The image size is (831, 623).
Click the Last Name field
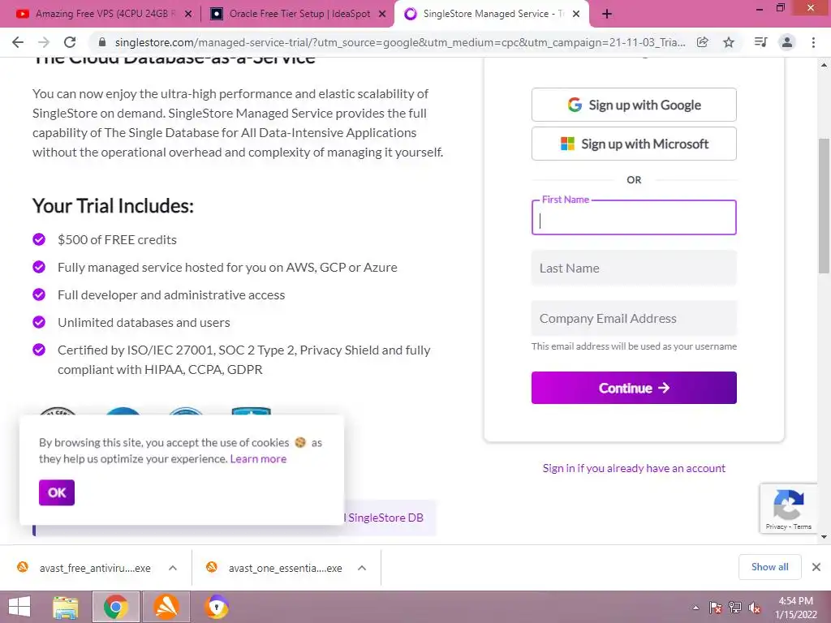(x=634, y=268)
